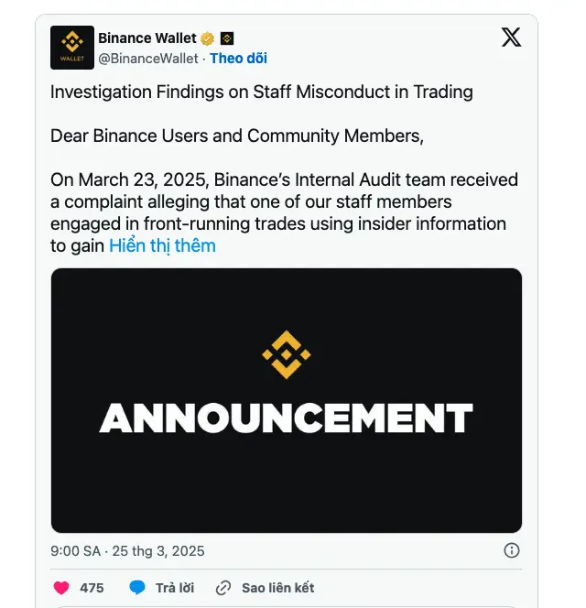Click the Binance affiliate badge beside the name
This screenshot has height=608, width=586.
227,38
